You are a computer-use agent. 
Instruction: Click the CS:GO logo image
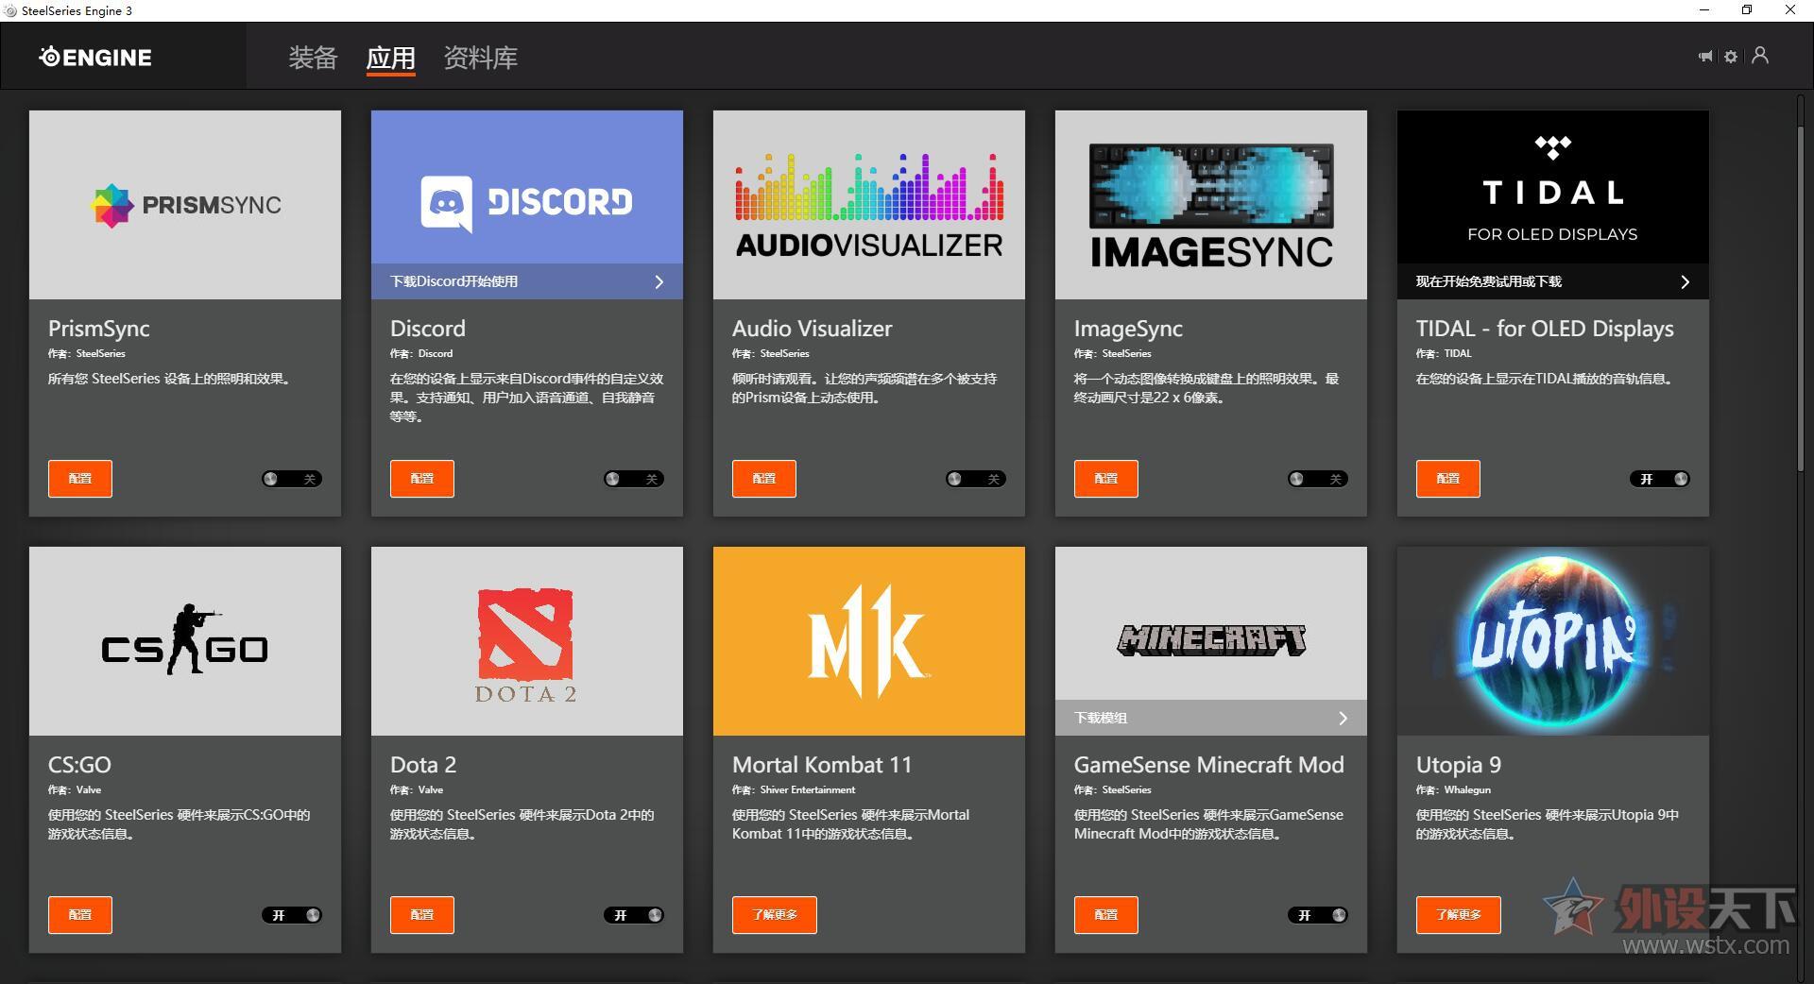tap(185, 641)
